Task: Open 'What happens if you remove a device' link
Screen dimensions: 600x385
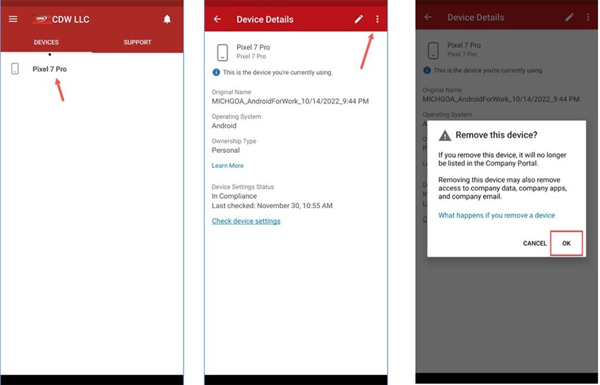Action: (x=496, y=216)
